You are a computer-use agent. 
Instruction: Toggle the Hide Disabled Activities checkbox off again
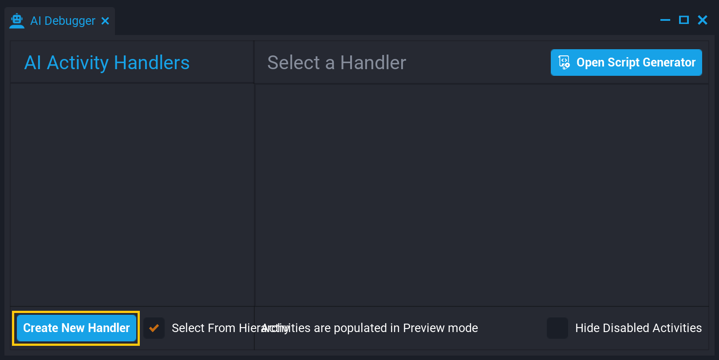coord(557,328)
